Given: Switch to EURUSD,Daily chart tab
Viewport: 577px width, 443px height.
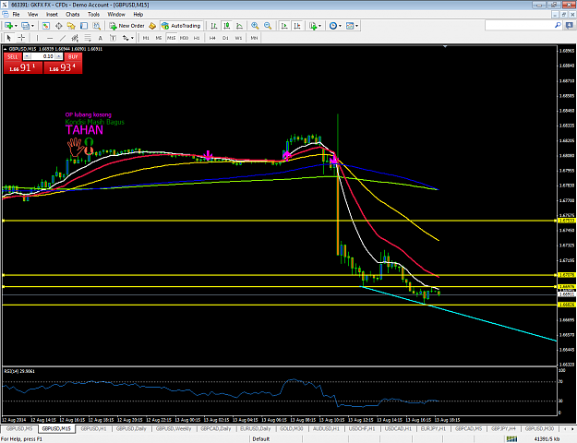Looking at the screenshot, I should pyautogui.click(x=255, y=428).
